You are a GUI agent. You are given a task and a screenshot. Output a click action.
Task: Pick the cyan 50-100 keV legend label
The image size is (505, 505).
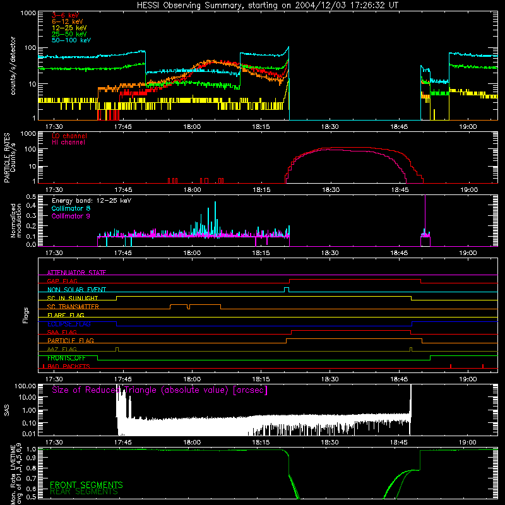tap(71, 40)
